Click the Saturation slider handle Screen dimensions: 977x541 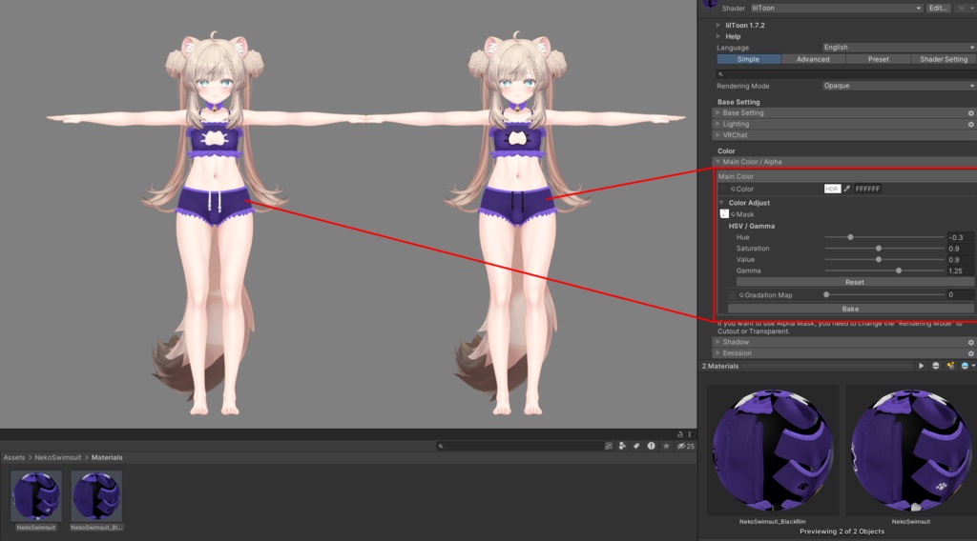click(879, 249)
